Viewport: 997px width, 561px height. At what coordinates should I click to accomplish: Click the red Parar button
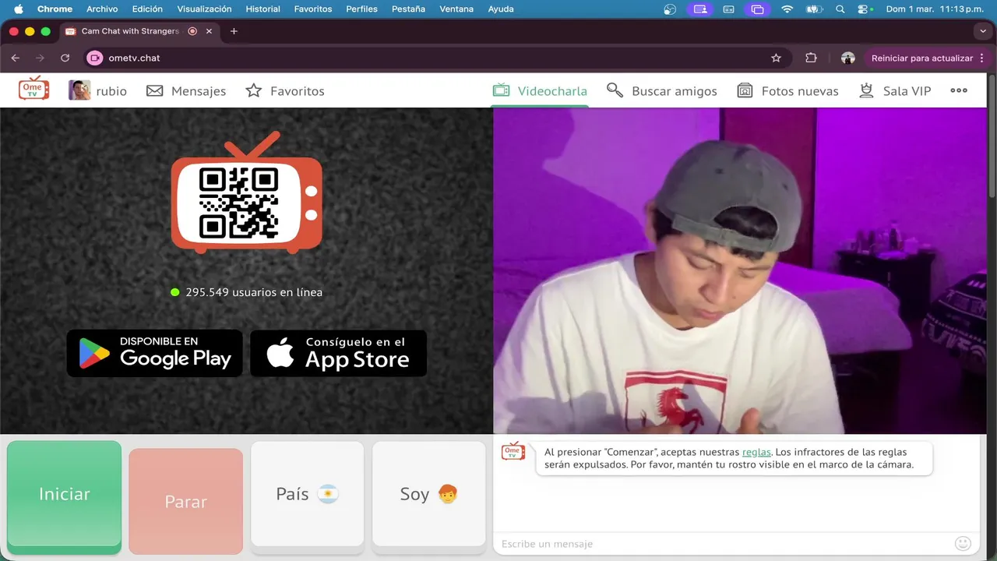(x=185, y=501)
